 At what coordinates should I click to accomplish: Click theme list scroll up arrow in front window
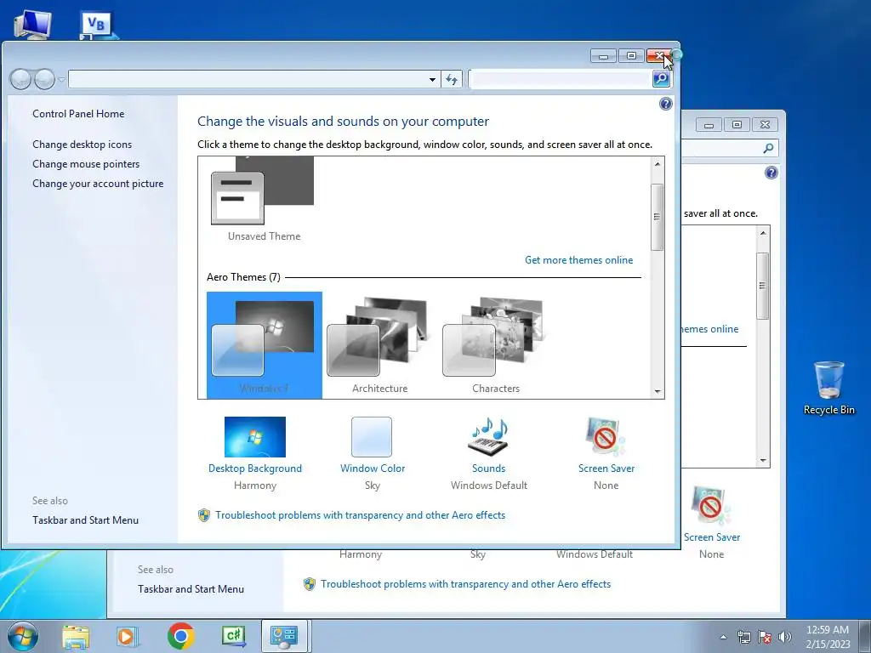(x=658, y=164)
